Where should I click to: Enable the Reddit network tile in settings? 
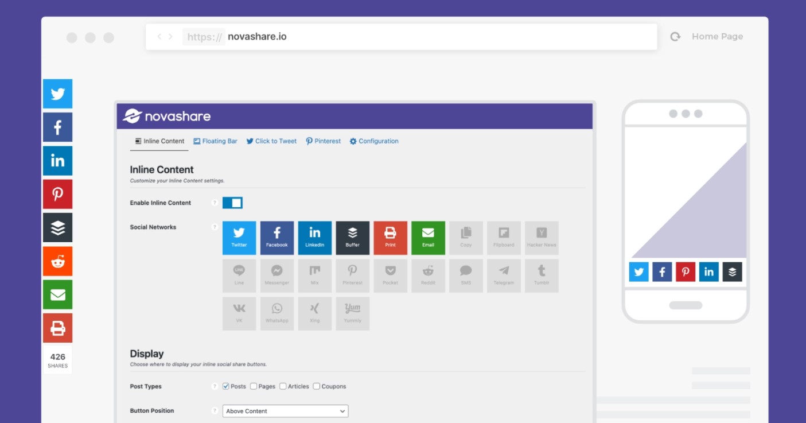point(428,275)
